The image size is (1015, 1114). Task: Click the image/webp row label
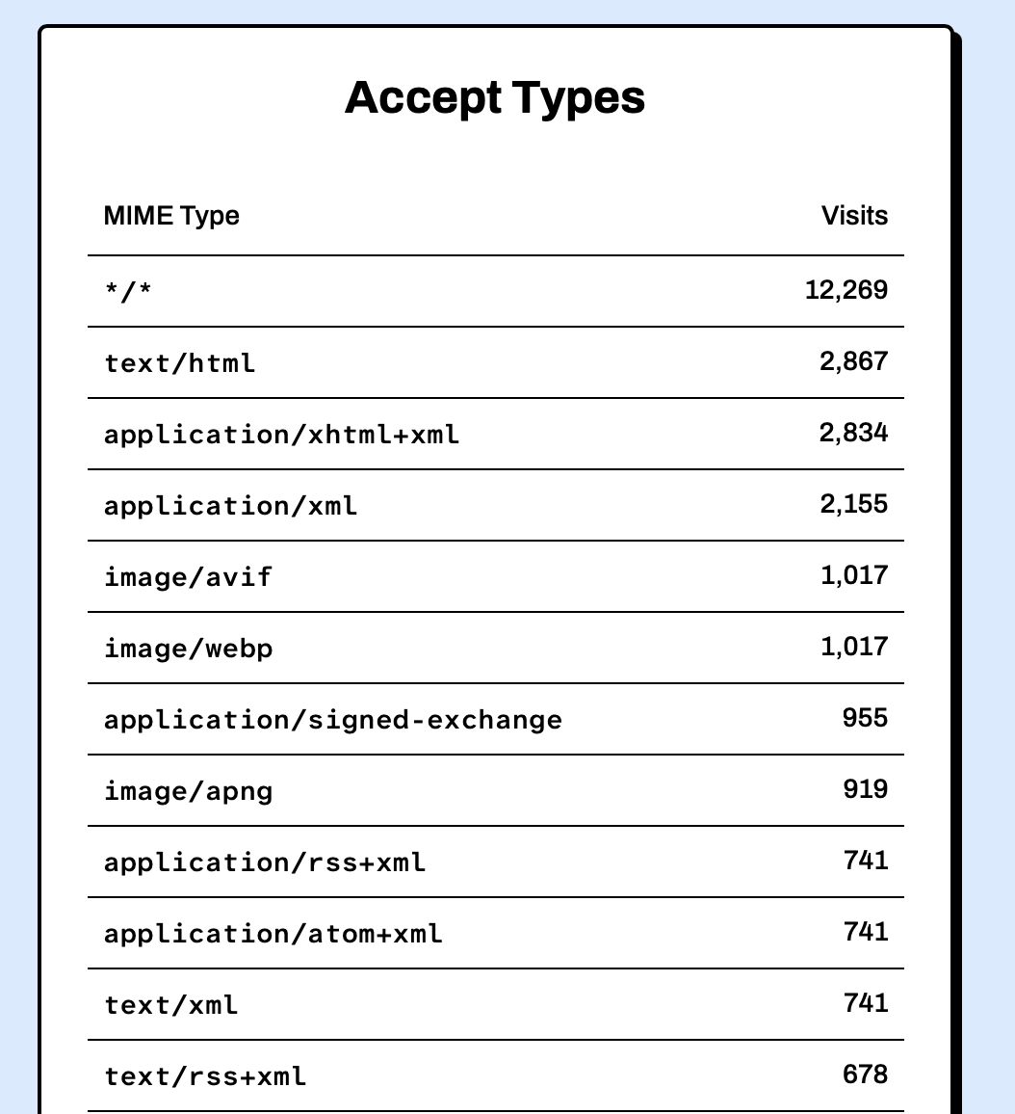point(188,649)
